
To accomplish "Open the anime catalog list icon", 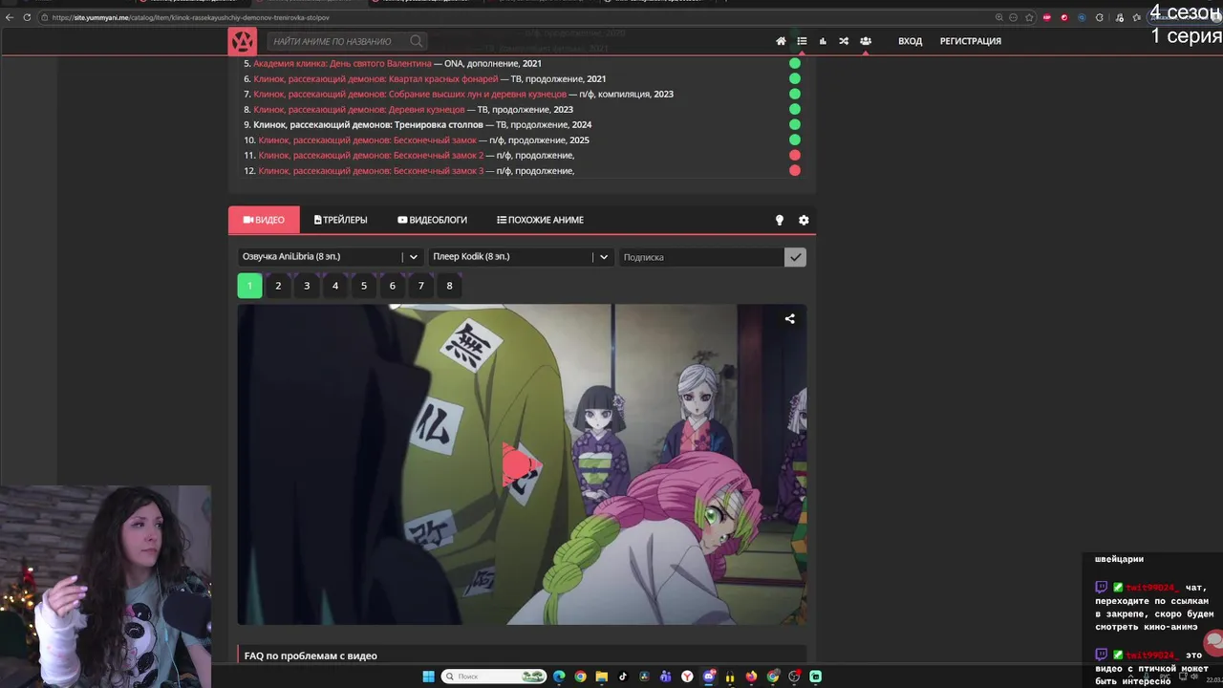I will point(802,41).
